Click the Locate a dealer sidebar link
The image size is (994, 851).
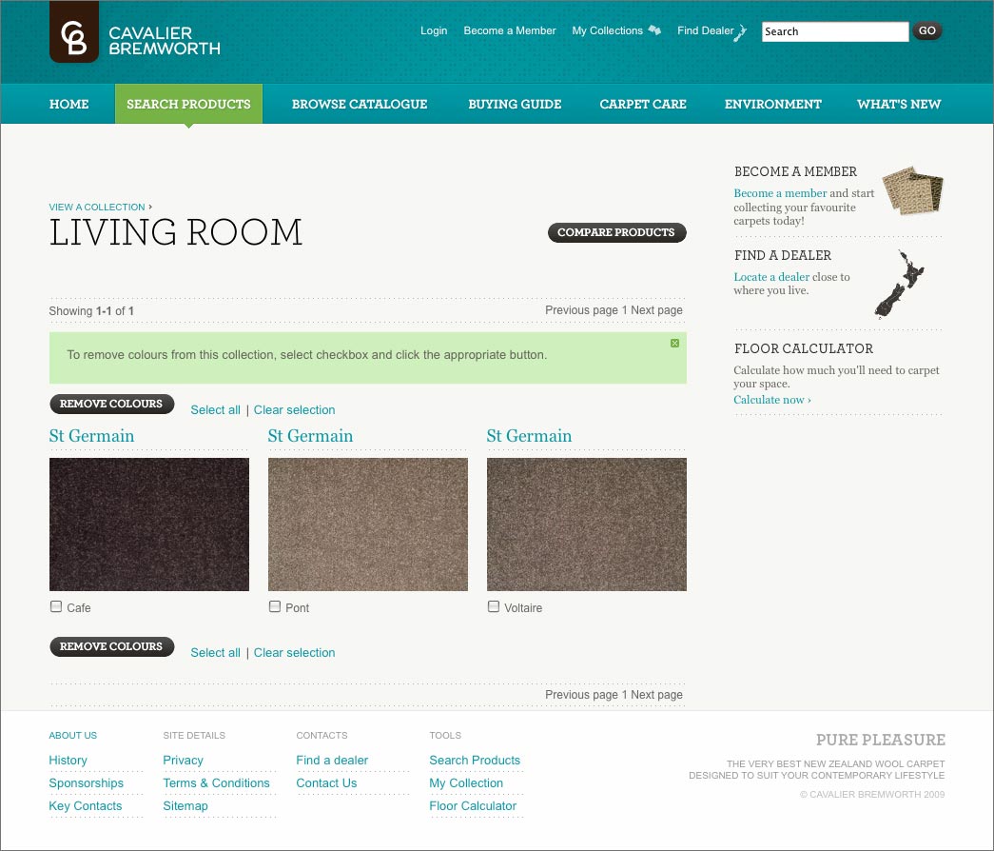pyautogui.click(x=771, y=277)
